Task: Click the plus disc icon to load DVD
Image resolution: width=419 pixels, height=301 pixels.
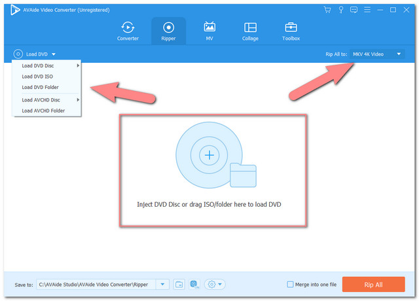Action: pyautogui.click(x=209, y=155)
